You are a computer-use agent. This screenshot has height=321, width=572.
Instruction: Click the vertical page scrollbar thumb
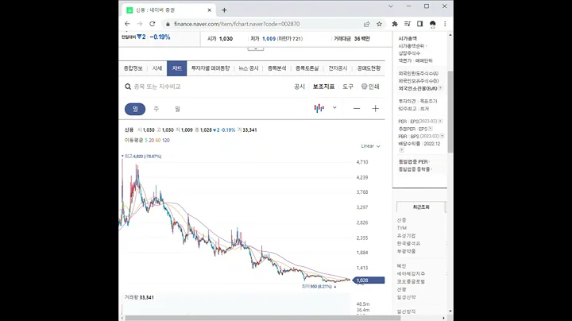pos(450,112)
